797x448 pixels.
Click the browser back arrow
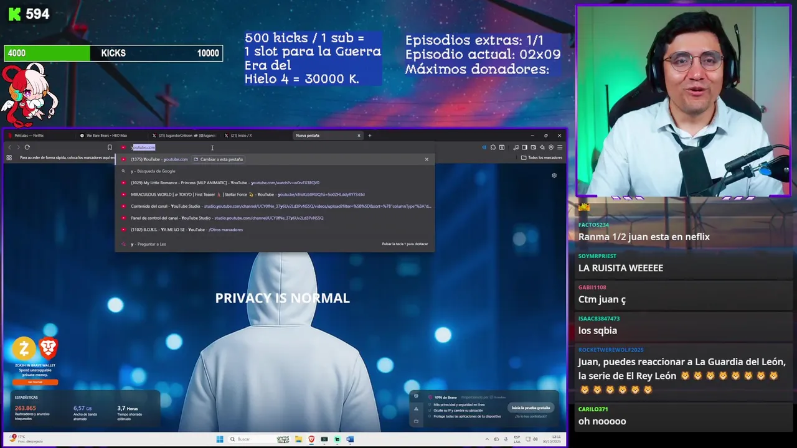[x=9, y=147]
